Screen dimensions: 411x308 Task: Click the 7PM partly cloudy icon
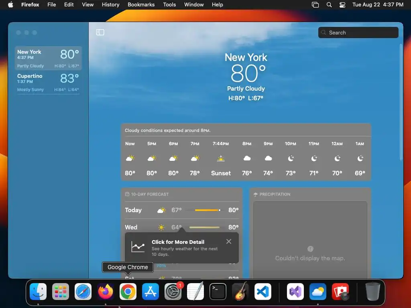pyautogui.click(x=195, y=158)
